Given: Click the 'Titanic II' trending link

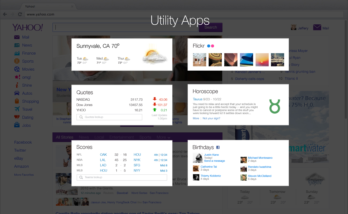Looking at the screenshot, I should (x=291, y=79).
